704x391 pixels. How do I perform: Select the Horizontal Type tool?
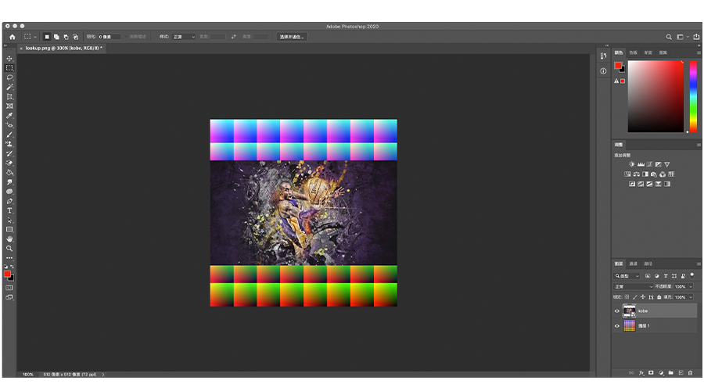[9, 210]
